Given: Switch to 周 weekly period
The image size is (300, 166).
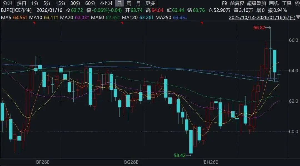Looking at the screenshot, I should coord(129,3).
